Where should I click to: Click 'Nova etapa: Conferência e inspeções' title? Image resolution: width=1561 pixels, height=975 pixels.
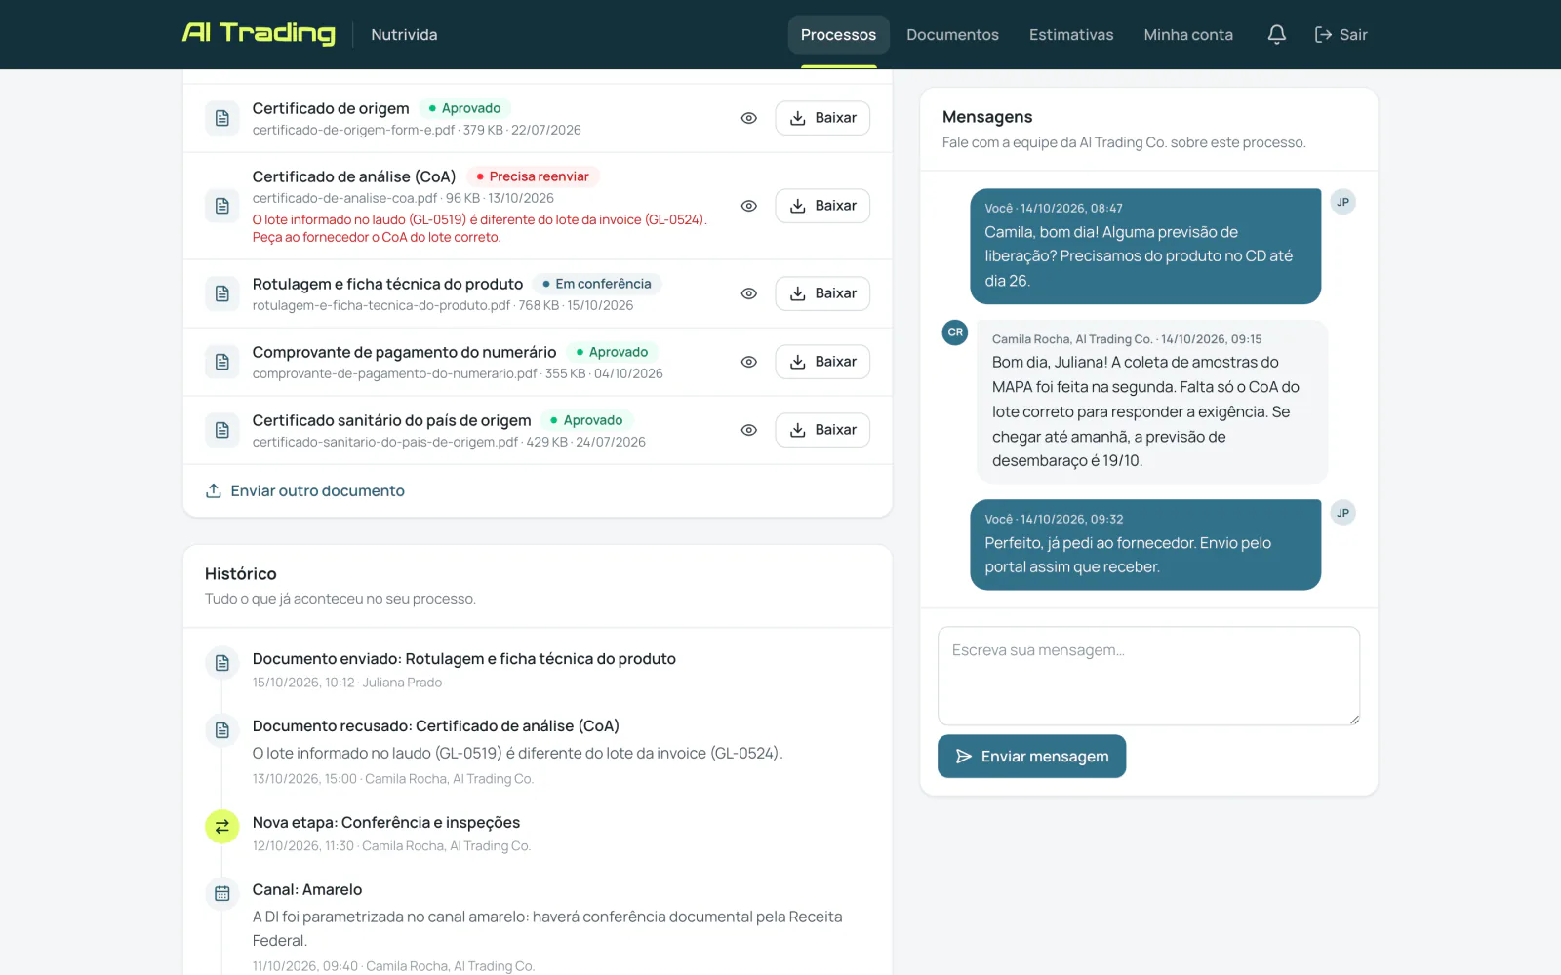point(386,823)
